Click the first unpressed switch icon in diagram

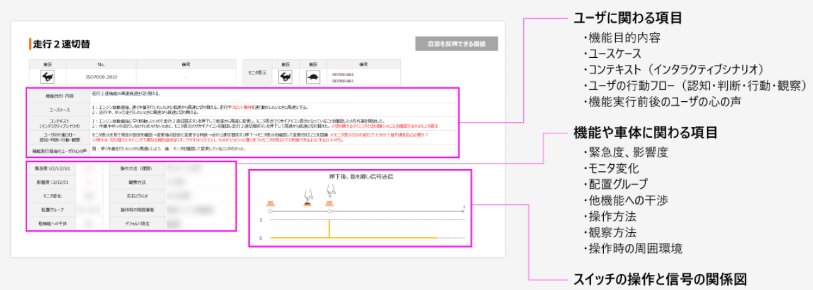[271, 204]
